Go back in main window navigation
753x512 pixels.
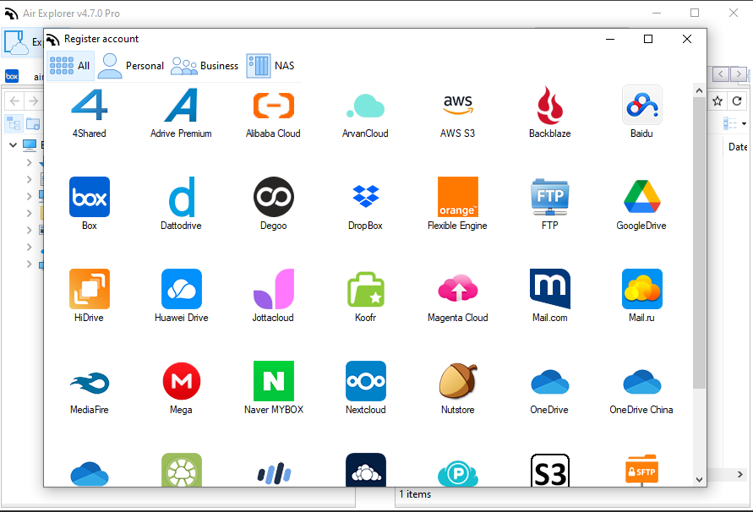click(x=14, y=101)
